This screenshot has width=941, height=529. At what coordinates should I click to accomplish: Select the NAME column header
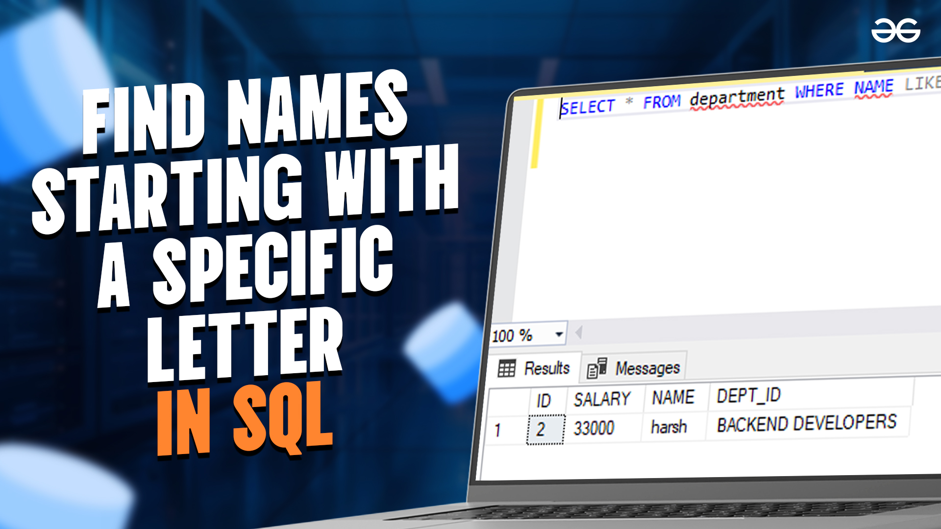coord(673,397)
